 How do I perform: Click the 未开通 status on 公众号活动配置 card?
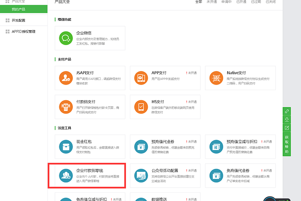point(191,171)
